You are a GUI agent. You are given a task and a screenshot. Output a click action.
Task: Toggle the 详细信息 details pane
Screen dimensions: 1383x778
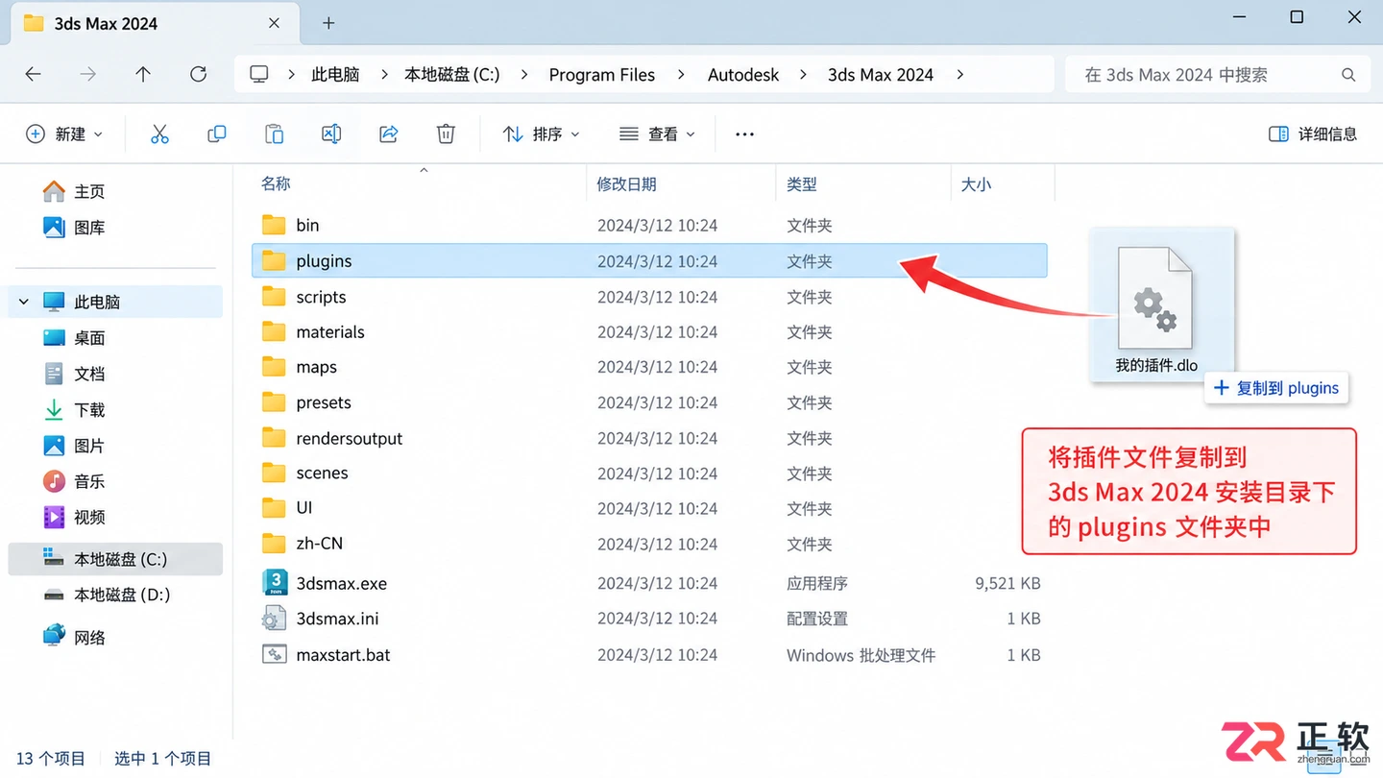coord(1313,134)
